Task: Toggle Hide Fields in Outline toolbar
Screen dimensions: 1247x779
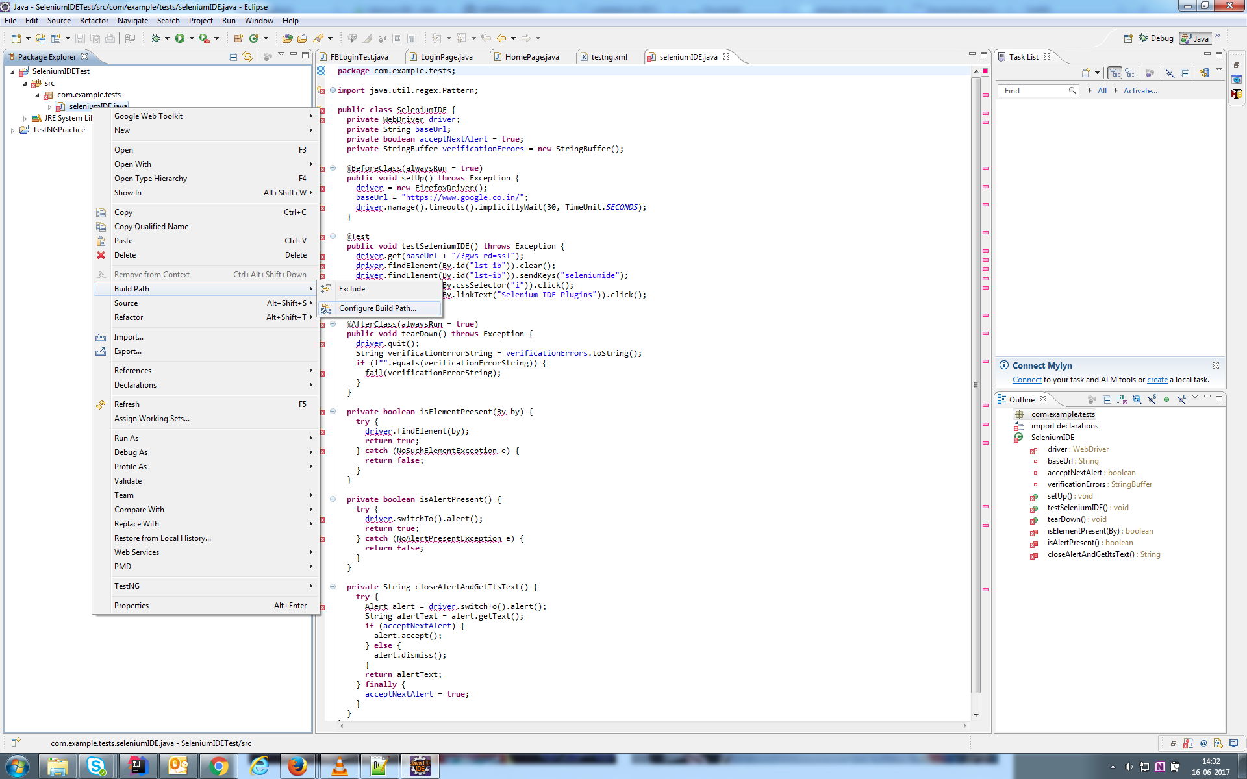Action: tap(1136, 399)
